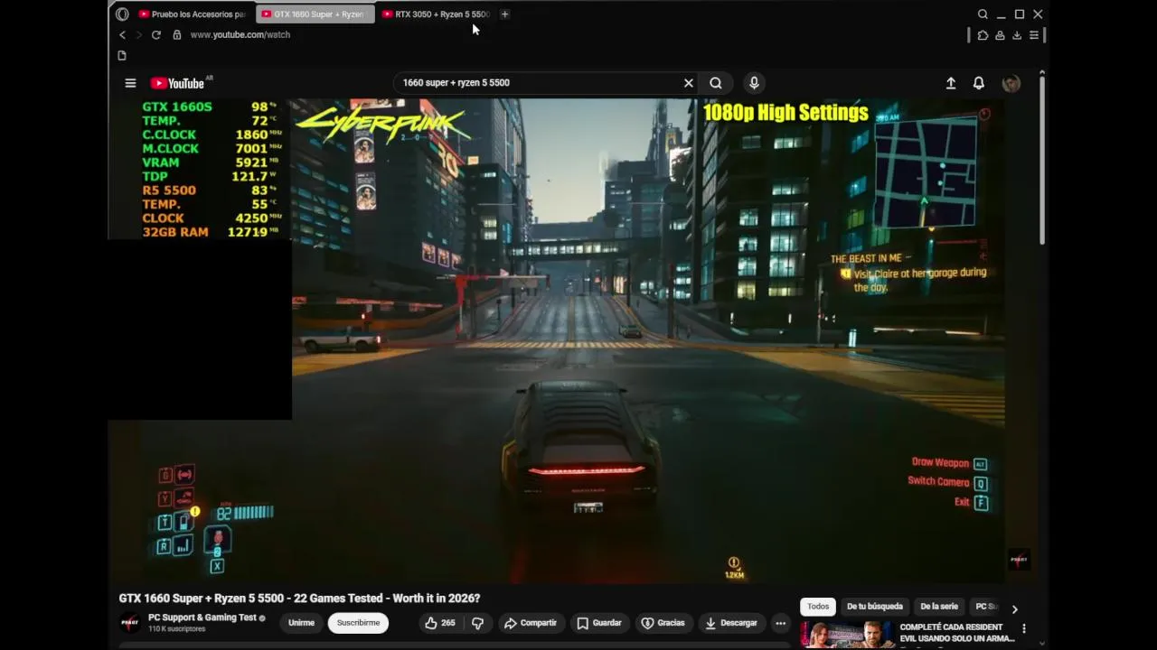The height and width of the screenshot is (650, 1157).
Task: Go back with the browser back arrow
Action: (x=122, y=34)
